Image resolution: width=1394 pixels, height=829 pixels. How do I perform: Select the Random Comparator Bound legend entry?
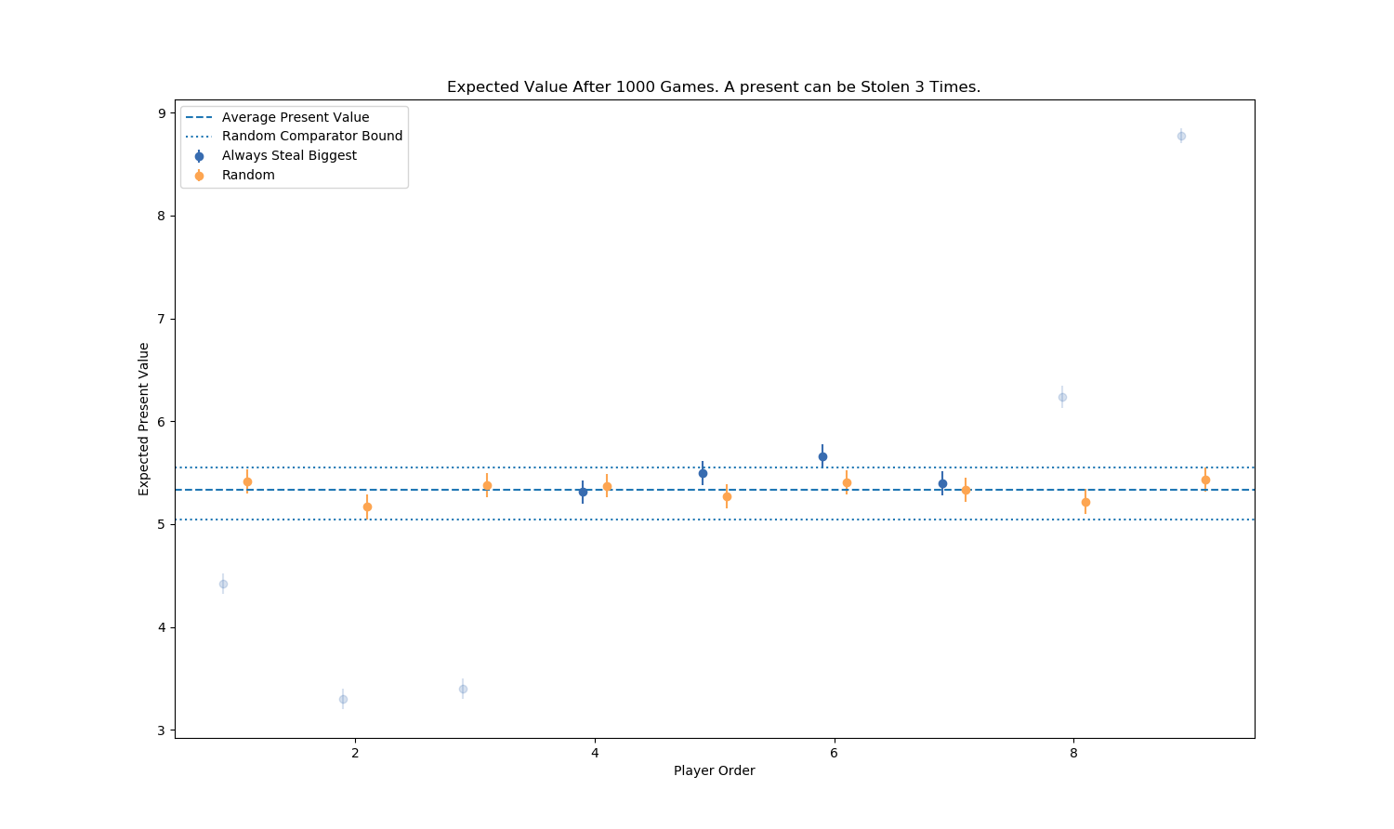[312, 136]
